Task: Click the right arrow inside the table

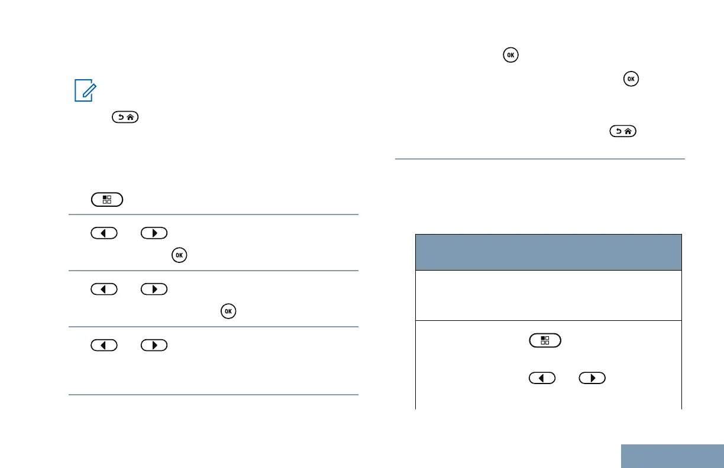Action: click(x=593, y=376)
